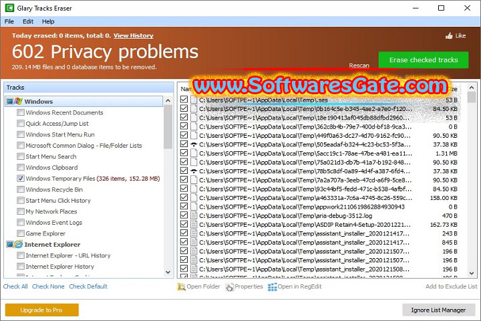
Task: Toggle the Windows group tri-state checkbox
Action: pos(10,101)
